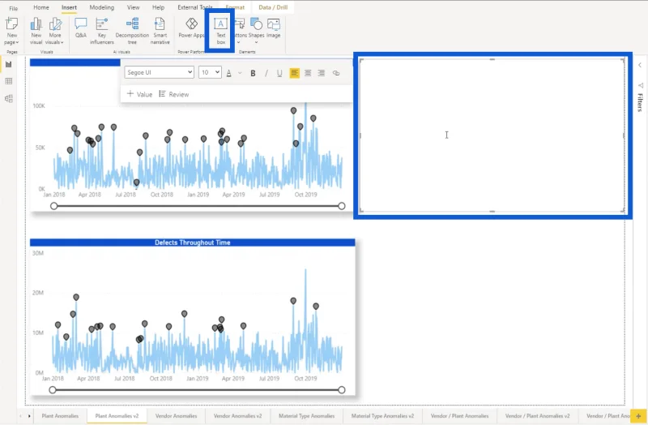The width and height of the screenshot is (648, 425).
Task: Toggle Bold formatting
Action: (x=253, y=73)
